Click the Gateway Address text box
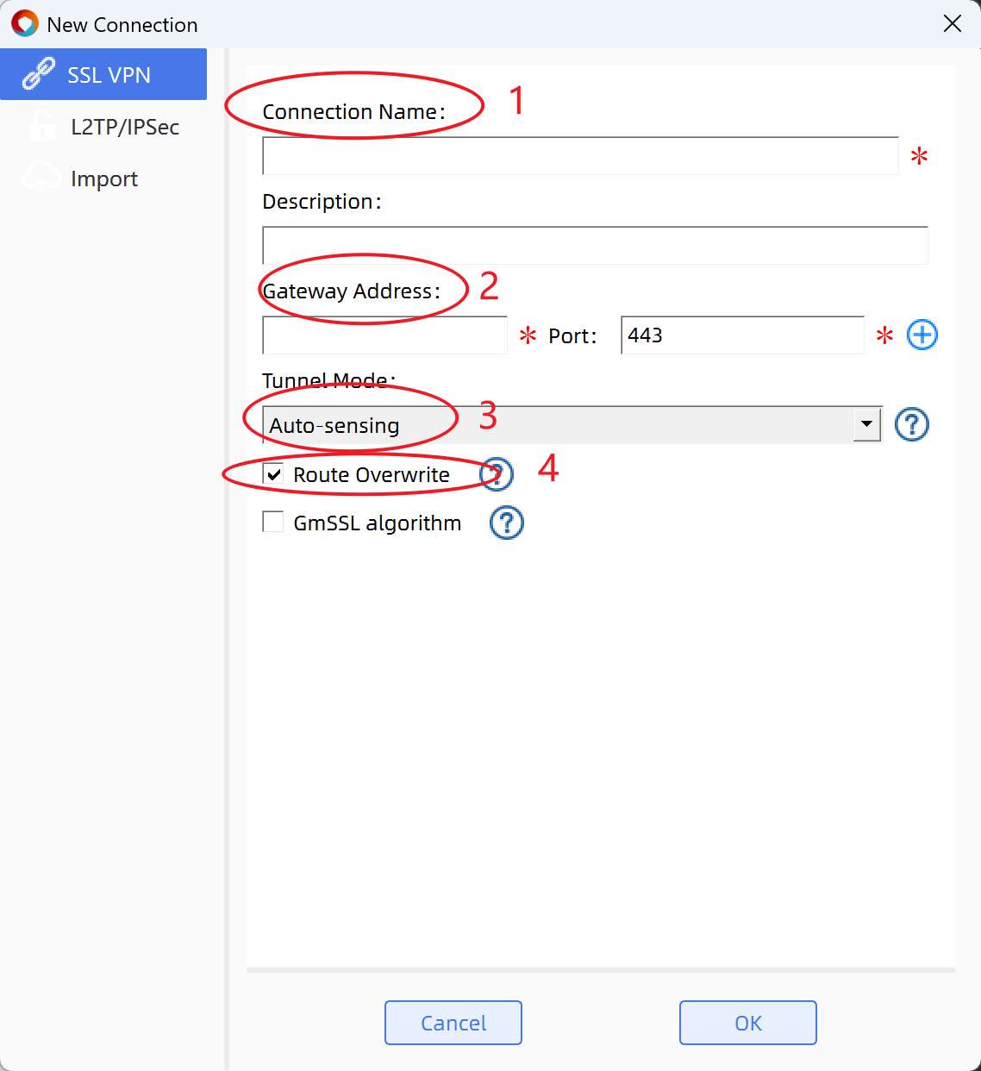Screen dimensions: 981x1071 coord(384,335)
